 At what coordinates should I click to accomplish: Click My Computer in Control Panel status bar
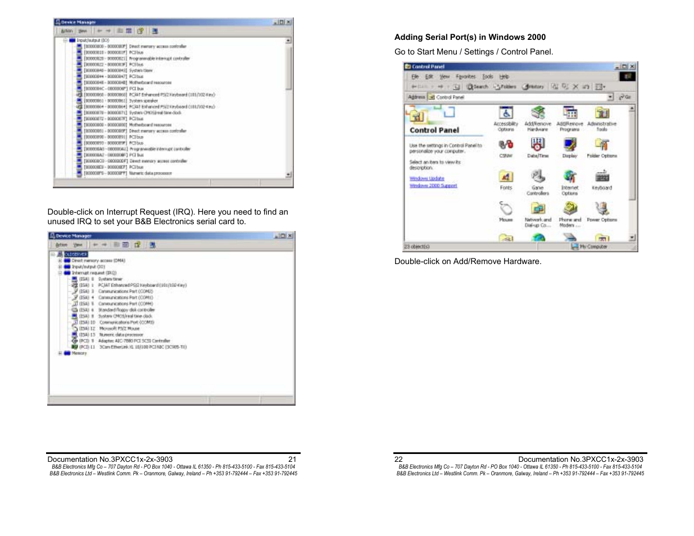(x=589, y=247)
